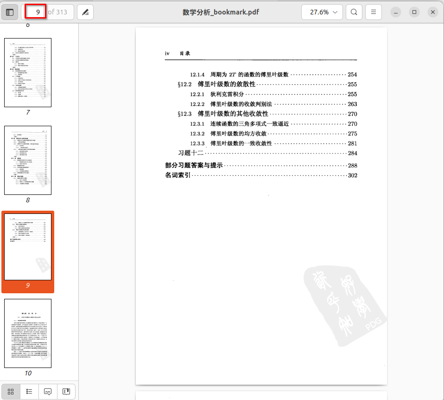Show the annotations sidebar tab
Screen dimensions: 444x400
coord(48,391)
